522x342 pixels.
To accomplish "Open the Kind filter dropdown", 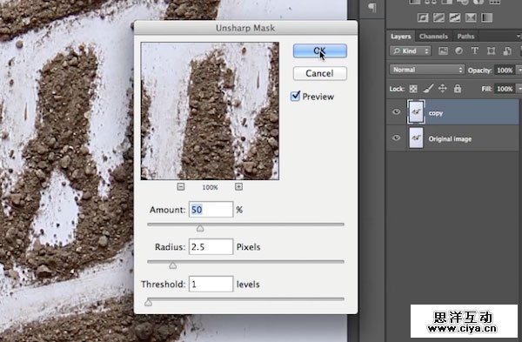I will point(410,51).
